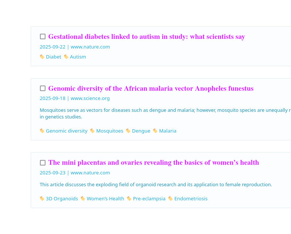Click the organoid research description text
This screenshot has width=291, height=234.
[156, 184]
